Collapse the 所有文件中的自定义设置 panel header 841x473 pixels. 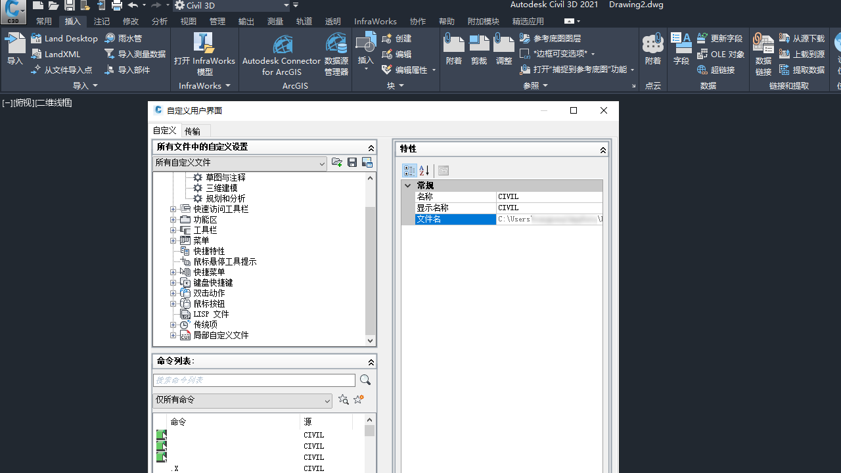click(371, 148)
